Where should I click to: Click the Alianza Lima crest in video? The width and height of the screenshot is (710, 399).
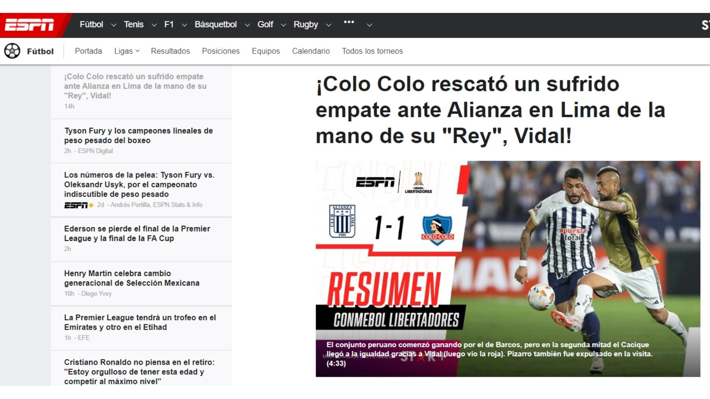pyautogui.click(x=342, y=221)
